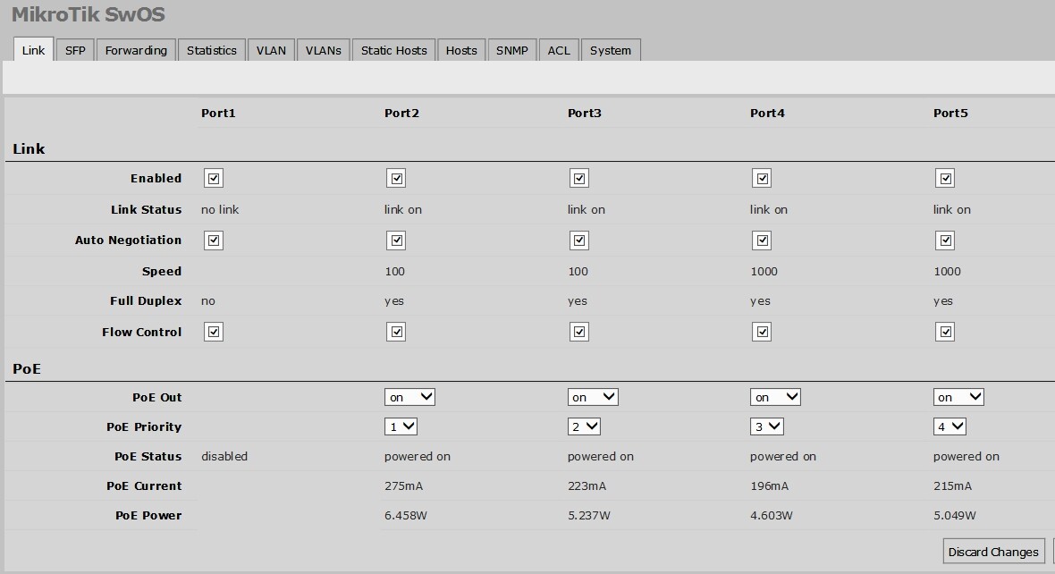
Task: Uncheck Auto Negotiation for Port2
Action: click(396, 241)
